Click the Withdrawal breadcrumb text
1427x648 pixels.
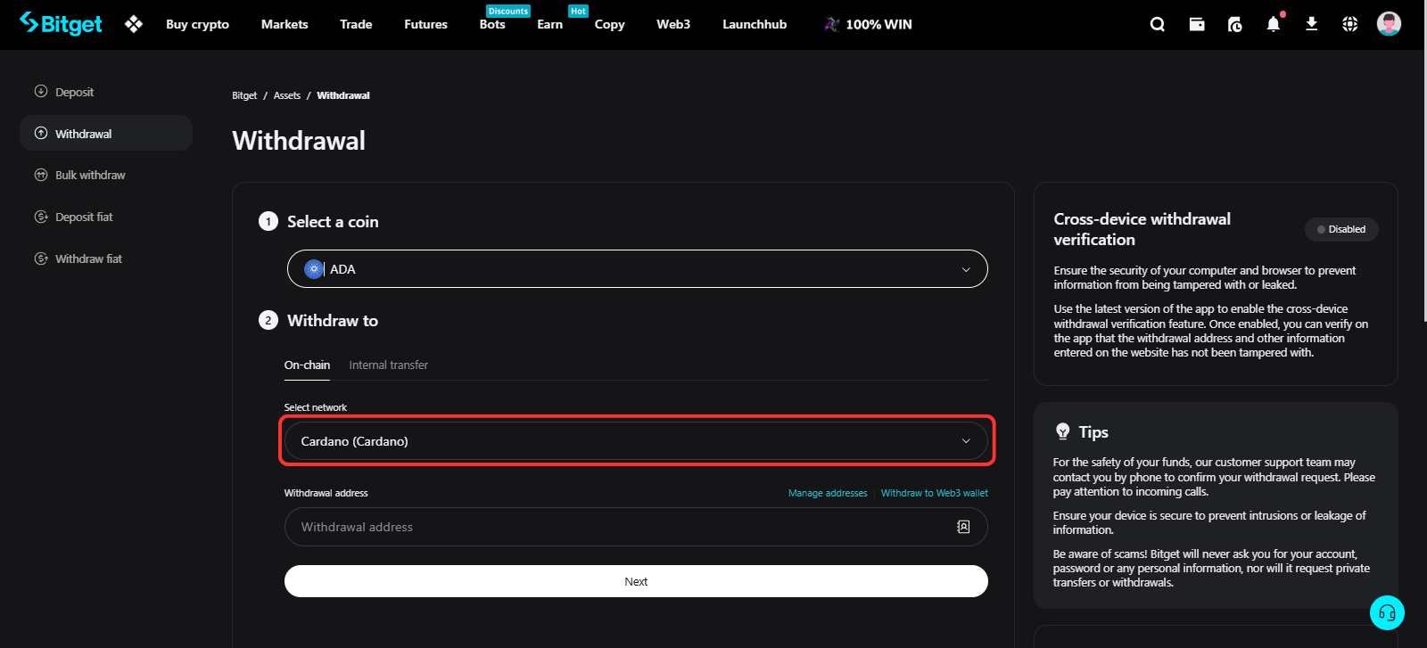[343, 95]
